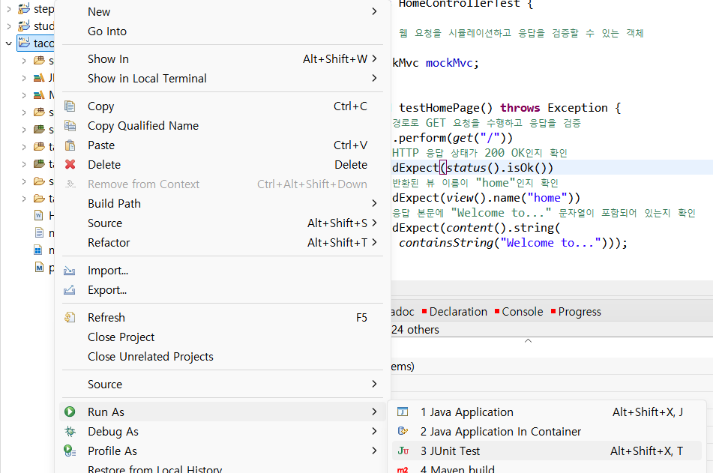713x473 pixels.
Task: Choose Go Into from the context menu
Action: pyautogui.click(x=223, y=31)
